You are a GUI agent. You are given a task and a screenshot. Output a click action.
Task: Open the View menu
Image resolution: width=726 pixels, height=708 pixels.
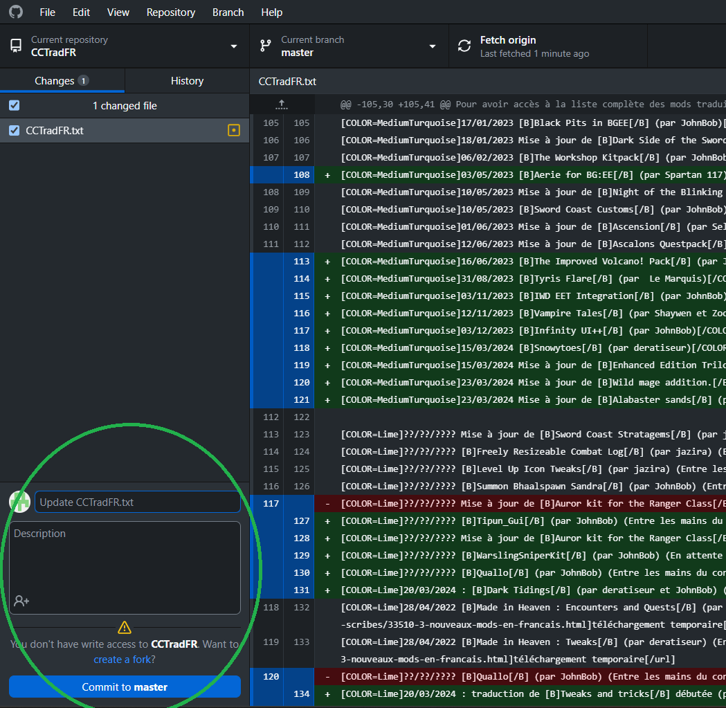[x=118, y=12]
